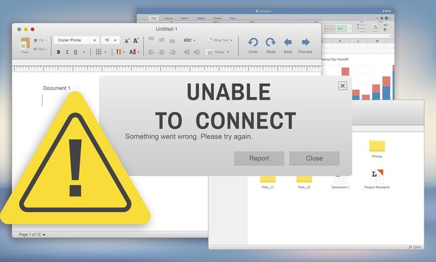Increase font size with larger A icon

(x=136, y=41)
